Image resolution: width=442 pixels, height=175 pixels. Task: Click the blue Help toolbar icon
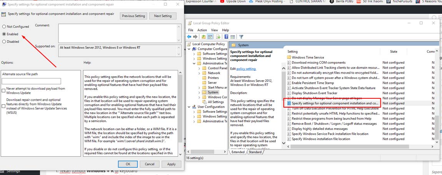[226, 37]
